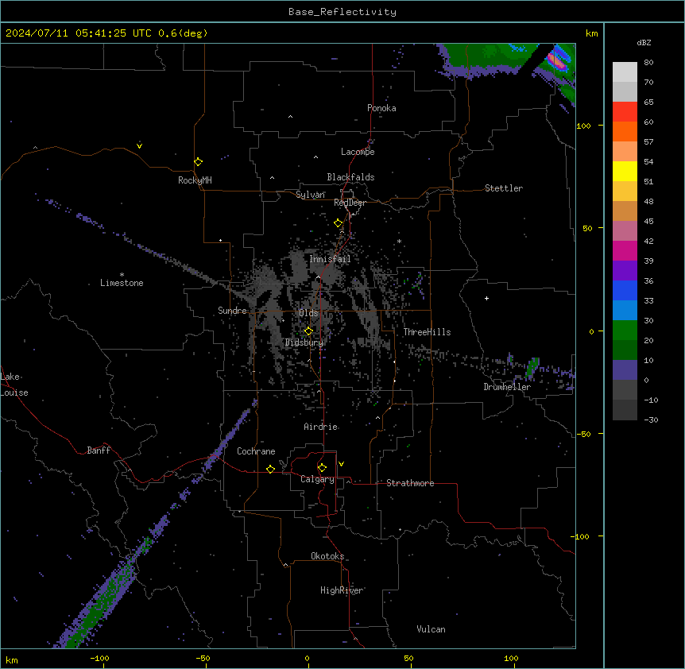Click the Lacombe city label
Viewport: 685px width, 669px height.
point(358,152)
